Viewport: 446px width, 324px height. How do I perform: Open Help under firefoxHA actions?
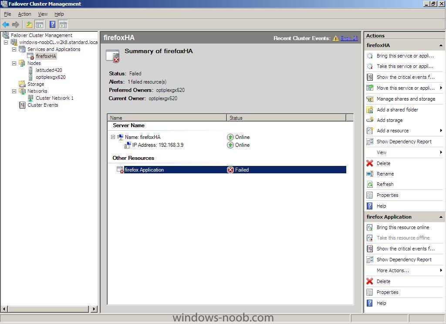click(x=382, y=206)
